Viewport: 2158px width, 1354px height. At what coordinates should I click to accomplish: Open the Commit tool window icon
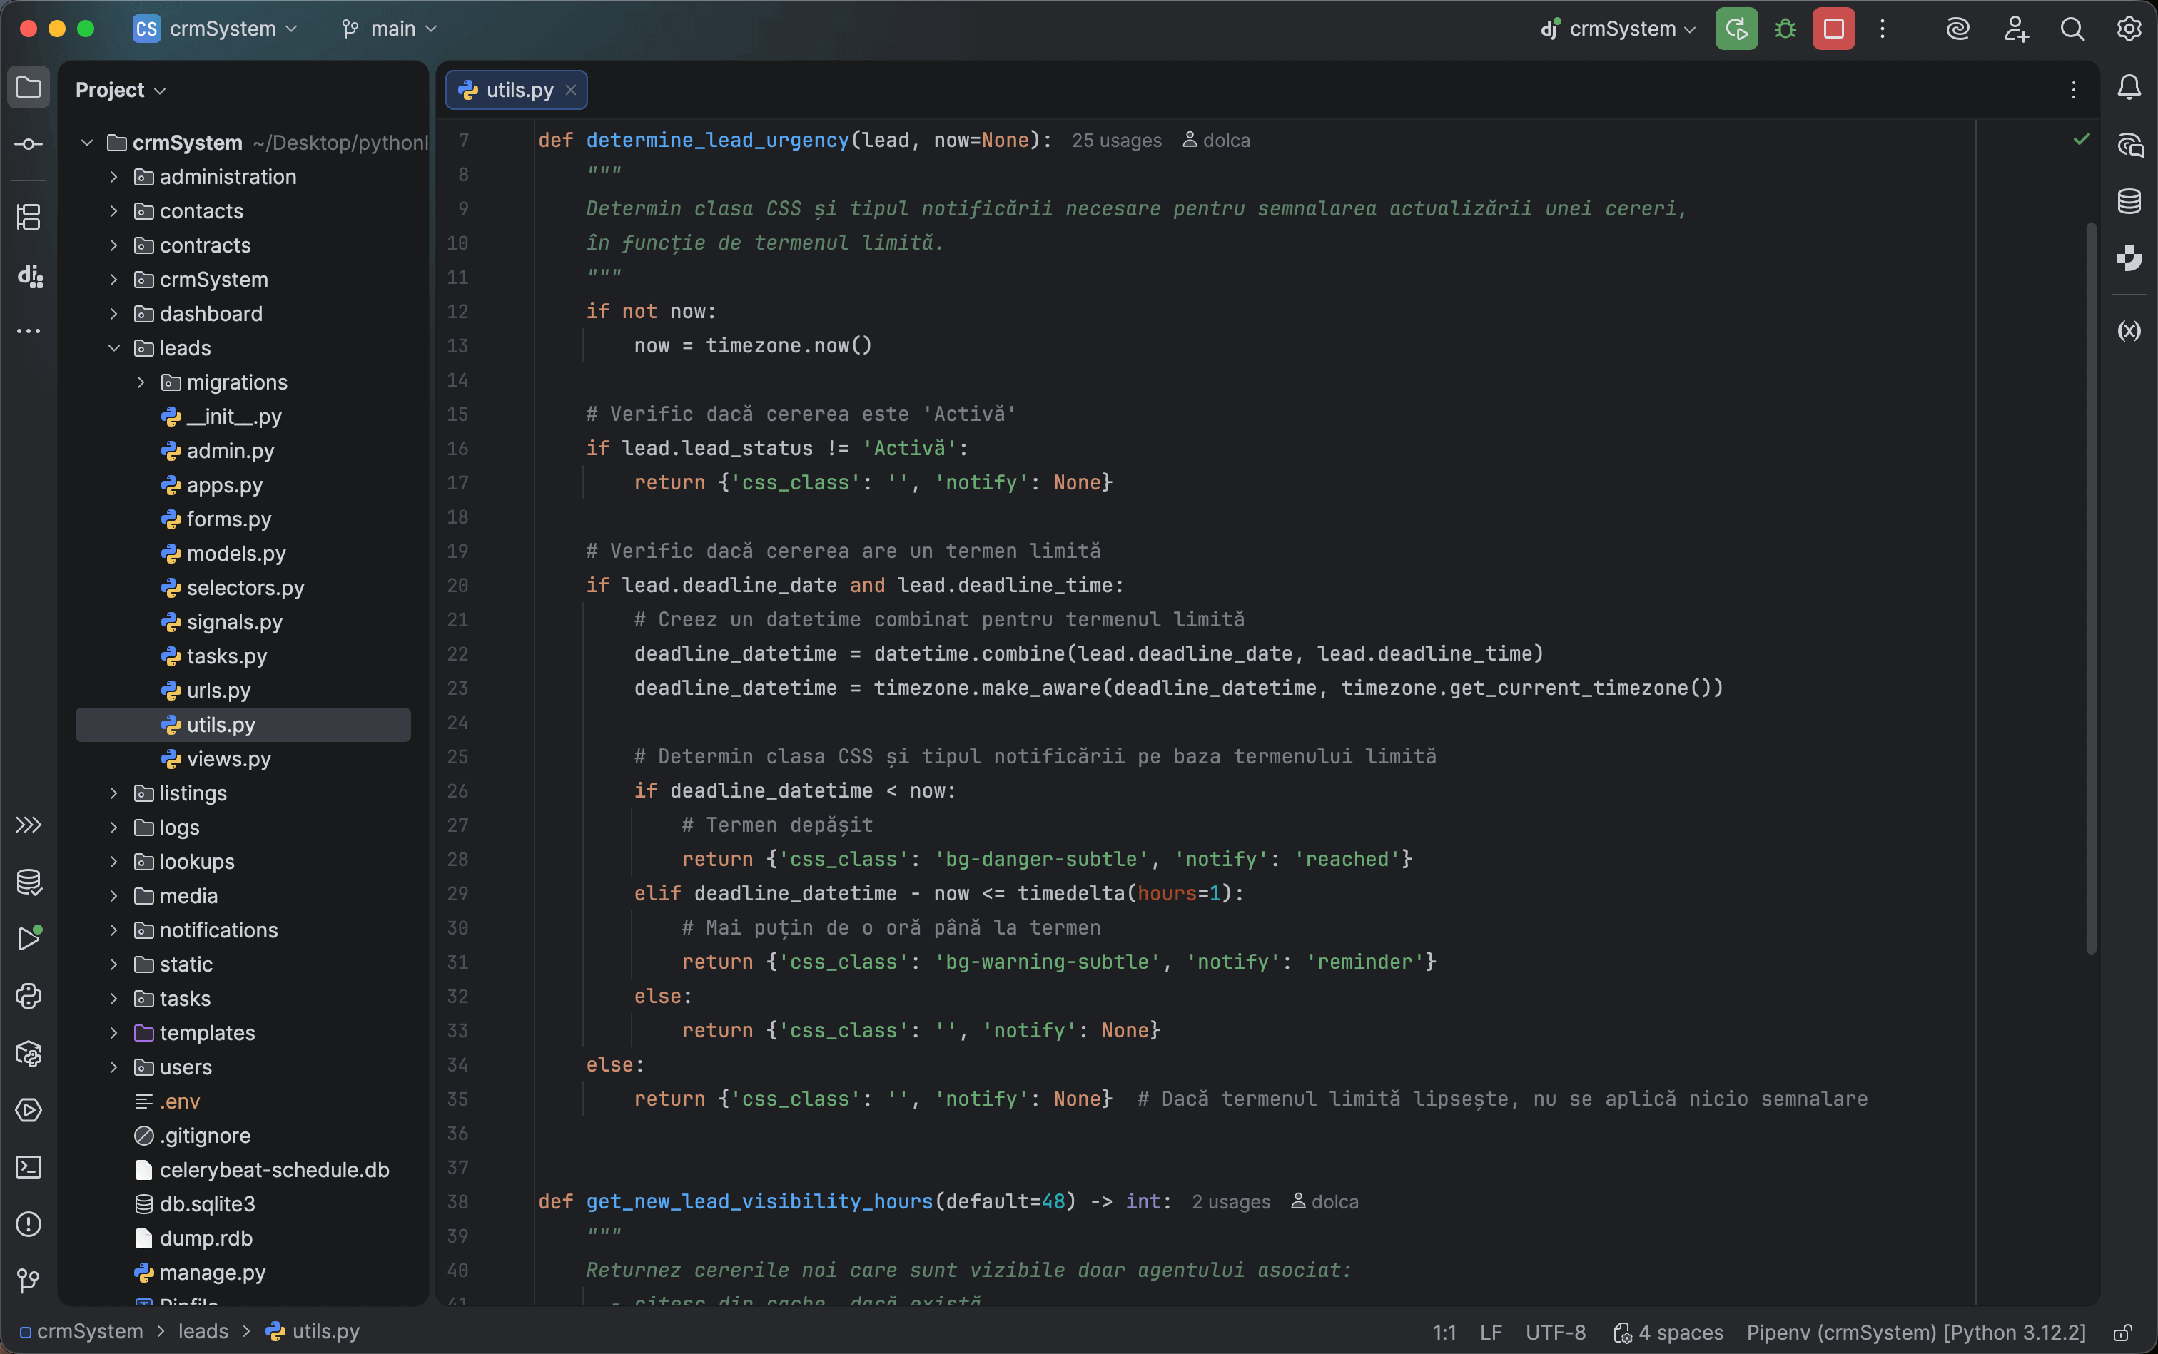(29, 143)
